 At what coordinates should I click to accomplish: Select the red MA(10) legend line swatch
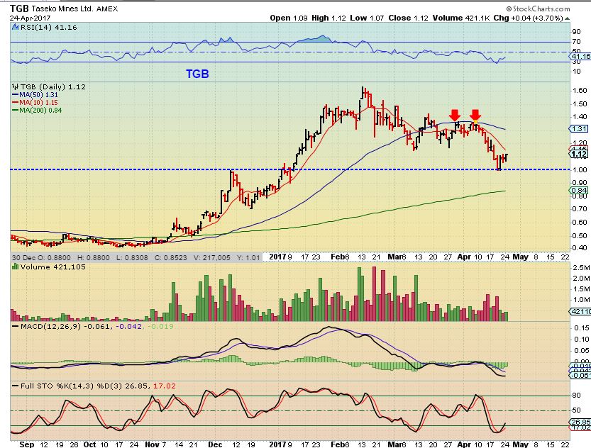click(x=15, y=102)
